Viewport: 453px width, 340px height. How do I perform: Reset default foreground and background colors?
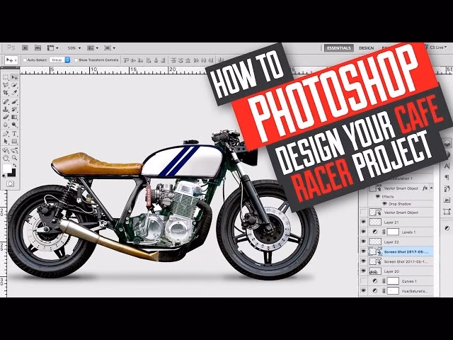4,176
